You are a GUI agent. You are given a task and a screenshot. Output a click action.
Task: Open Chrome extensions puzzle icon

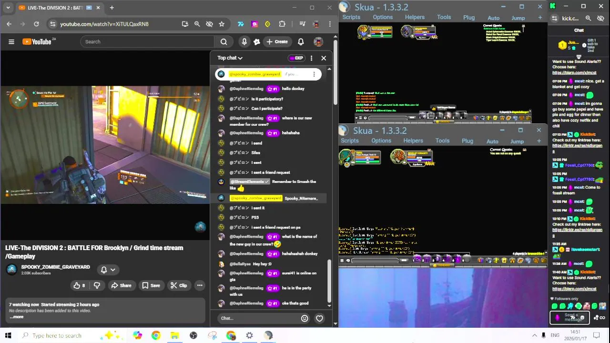tap(282, 24)
